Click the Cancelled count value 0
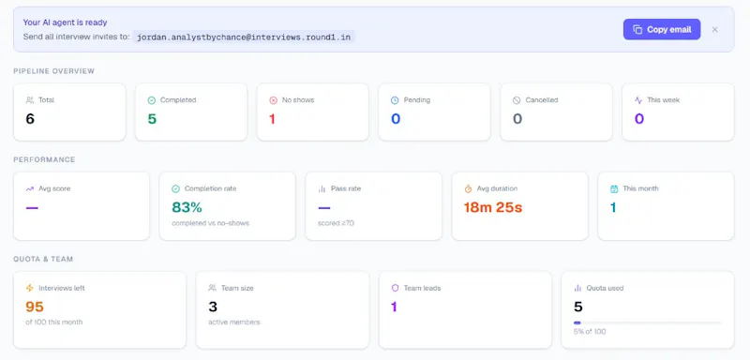The image size is (750, 360). 517,118
